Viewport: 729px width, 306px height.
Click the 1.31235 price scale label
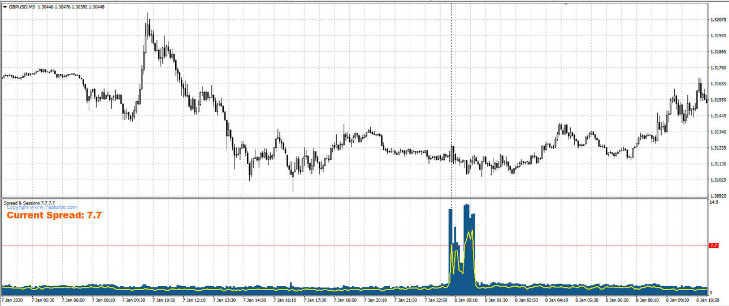click(x=718, y=148)
